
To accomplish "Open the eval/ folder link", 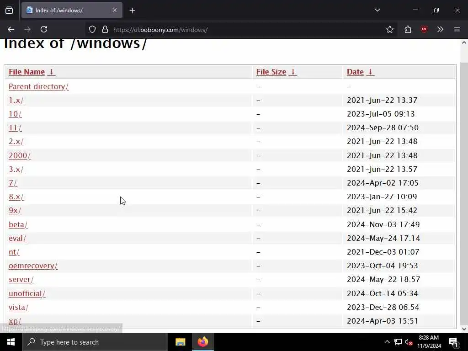I will coord(17,238).
